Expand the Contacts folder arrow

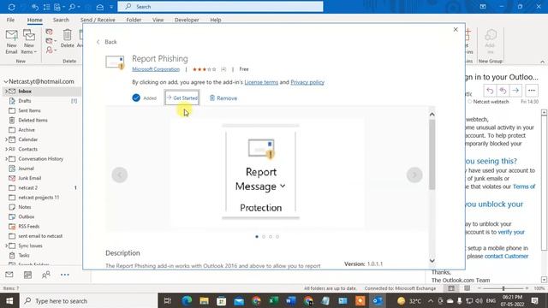click(x=6, y=149)
